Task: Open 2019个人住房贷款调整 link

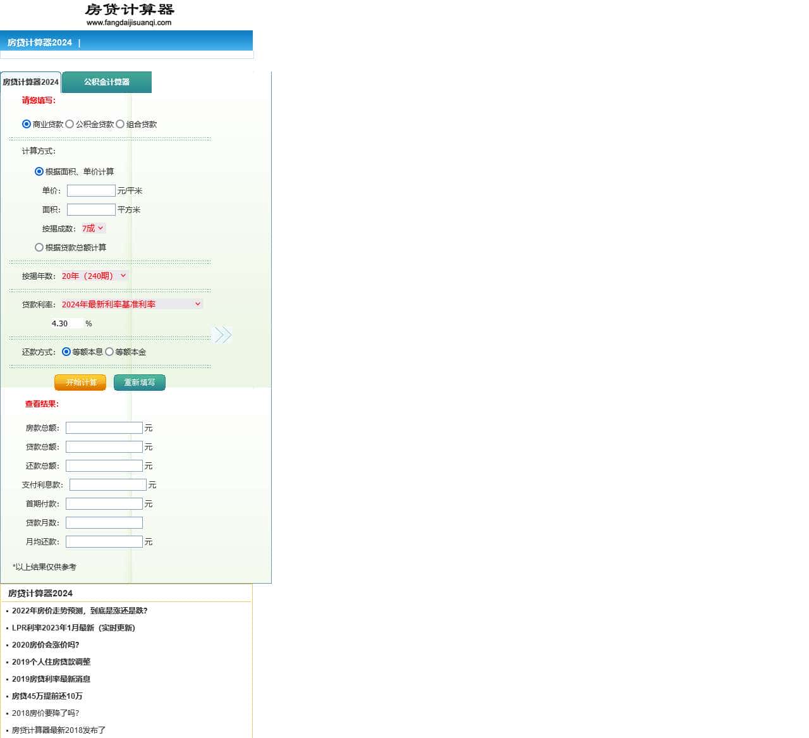Action: pyautogui.click(x=51, y=662)
